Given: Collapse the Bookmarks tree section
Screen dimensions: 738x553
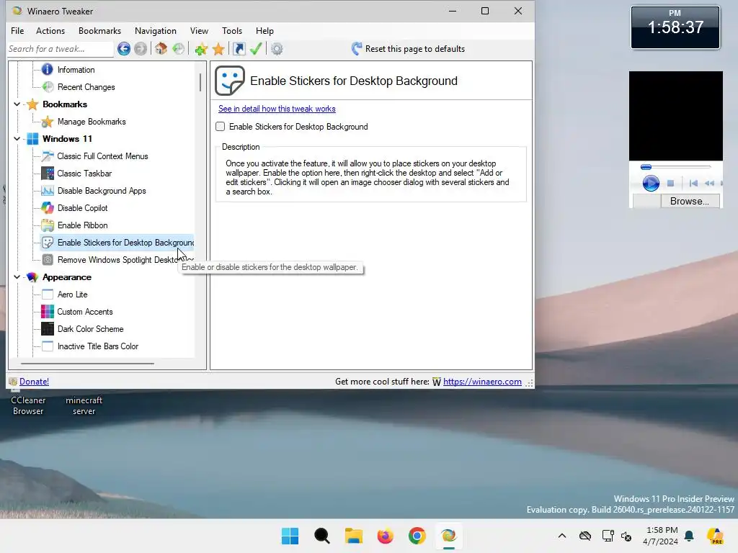Looking at the screenshot, I should click(x=17, y=104).
